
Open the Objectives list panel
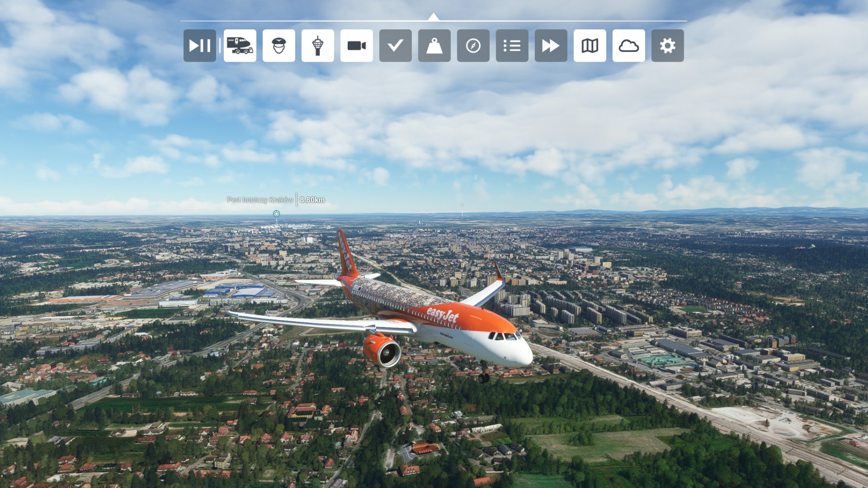pyautogui.click(x=512, y=46)
